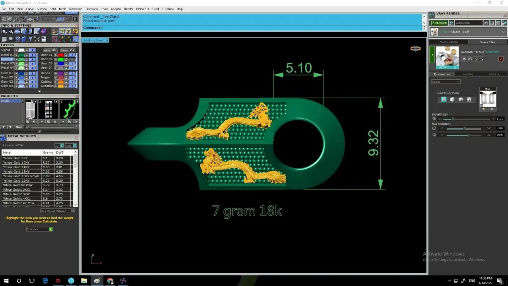Select the fourth mapping type icon
Screen dimensions: 508x286
(x=469, y=100)
